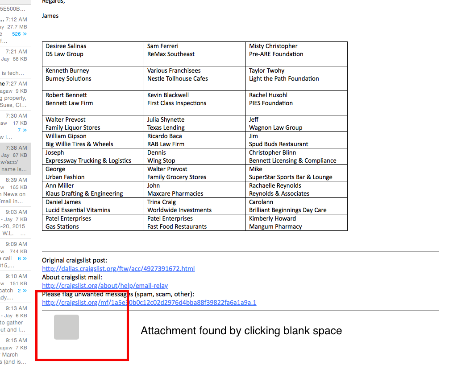Click the James signature text
The width and height of the screenshot is (449, 365).
pyautogui.click(x=50, y=16)
